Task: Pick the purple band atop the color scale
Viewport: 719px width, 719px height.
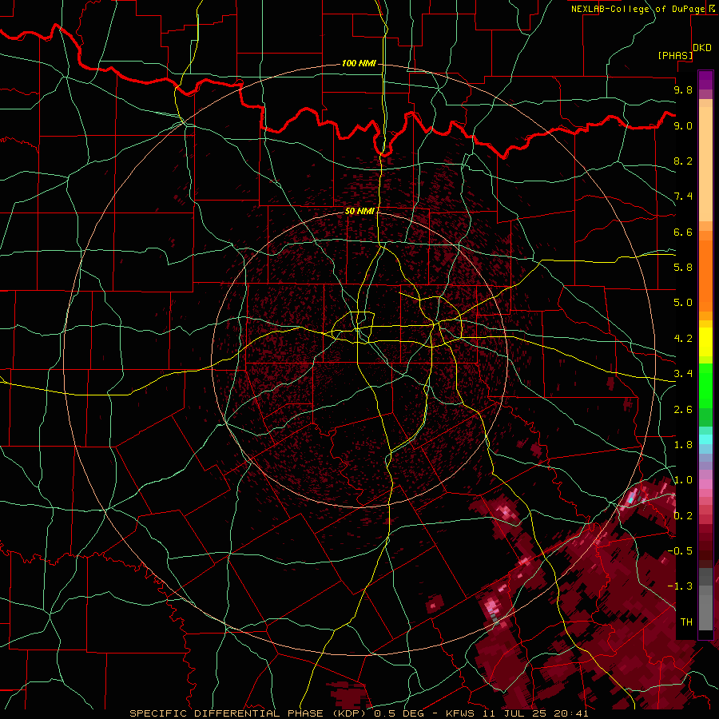Action: (x=705, y=80)
